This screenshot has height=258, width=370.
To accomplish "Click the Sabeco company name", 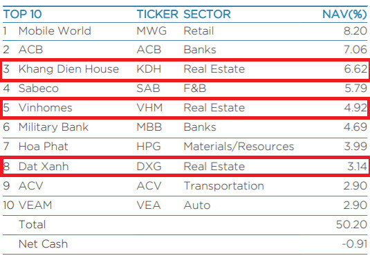I will 39,89.
